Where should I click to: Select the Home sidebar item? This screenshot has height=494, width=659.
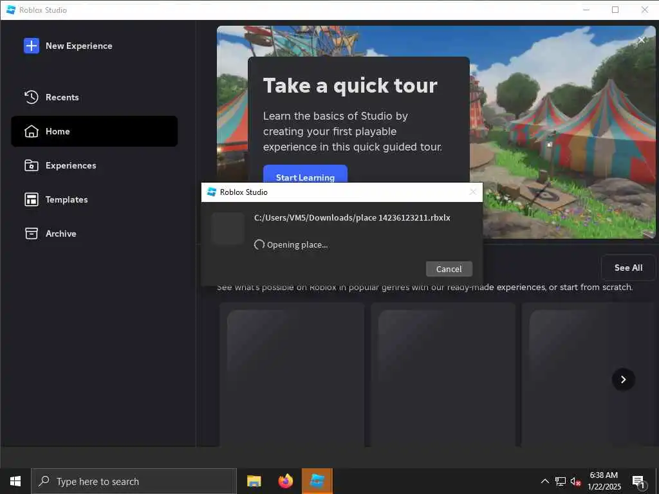click(x=94, y=131)
